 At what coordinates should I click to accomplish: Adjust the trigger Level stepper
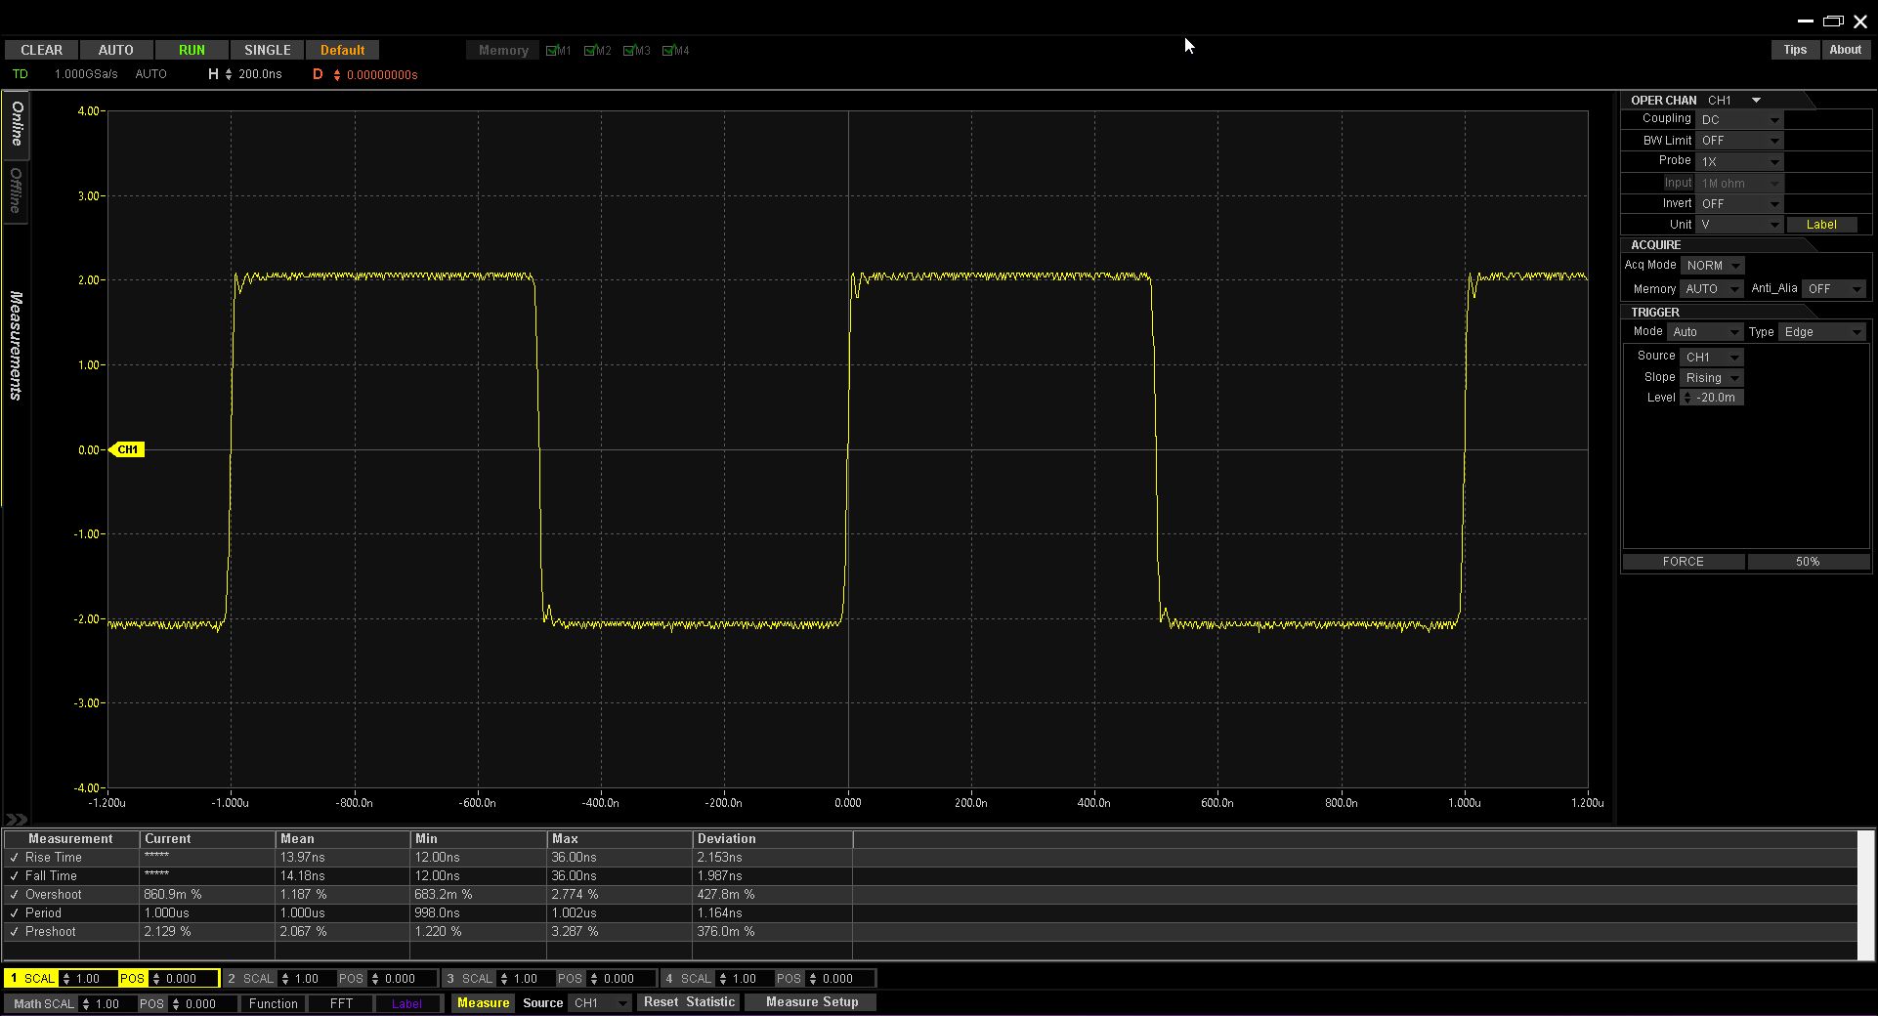pyautogui.click(x=1686, y=398)
